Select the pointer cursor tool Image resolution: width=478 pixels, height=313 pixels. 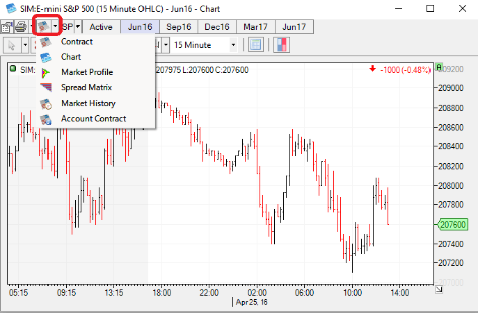[12, 45]
